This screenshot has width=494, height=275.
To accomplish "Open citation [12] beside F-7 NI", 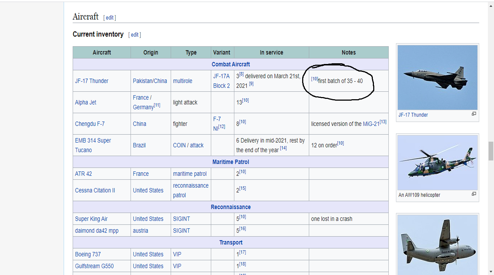I will tap(222, 127).
